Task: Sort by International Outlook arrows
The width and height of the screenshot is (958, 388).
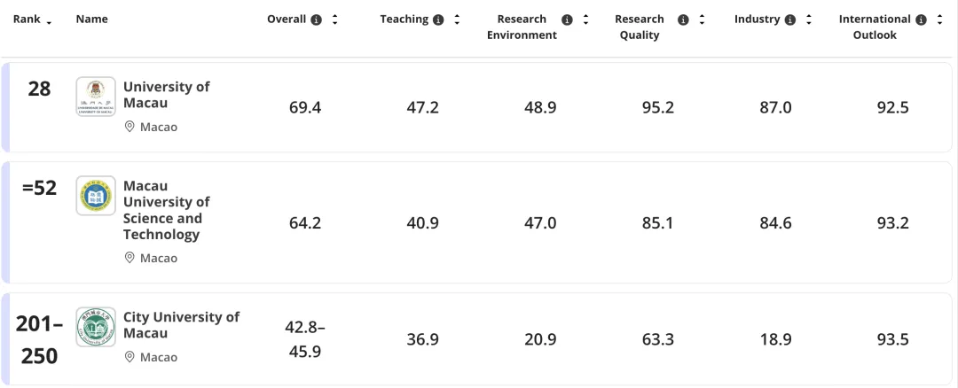Action: pyautogui.click(x=939, y=19)
